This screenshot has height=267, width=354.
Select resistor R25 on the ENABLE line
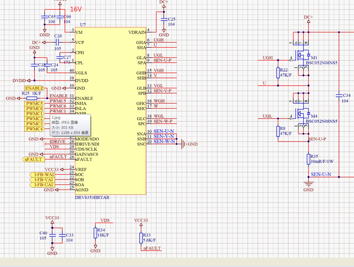[32, 98]
